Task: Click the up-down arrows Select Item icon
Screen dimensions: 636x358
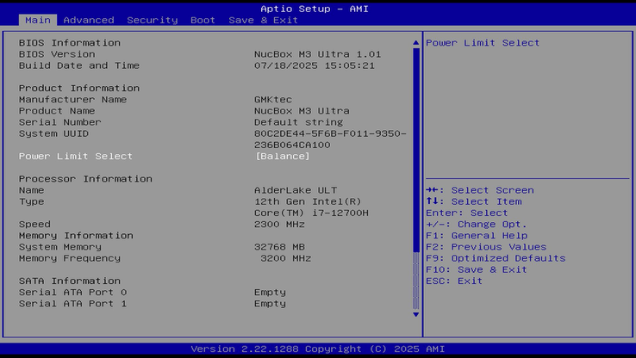Action: 432,201
